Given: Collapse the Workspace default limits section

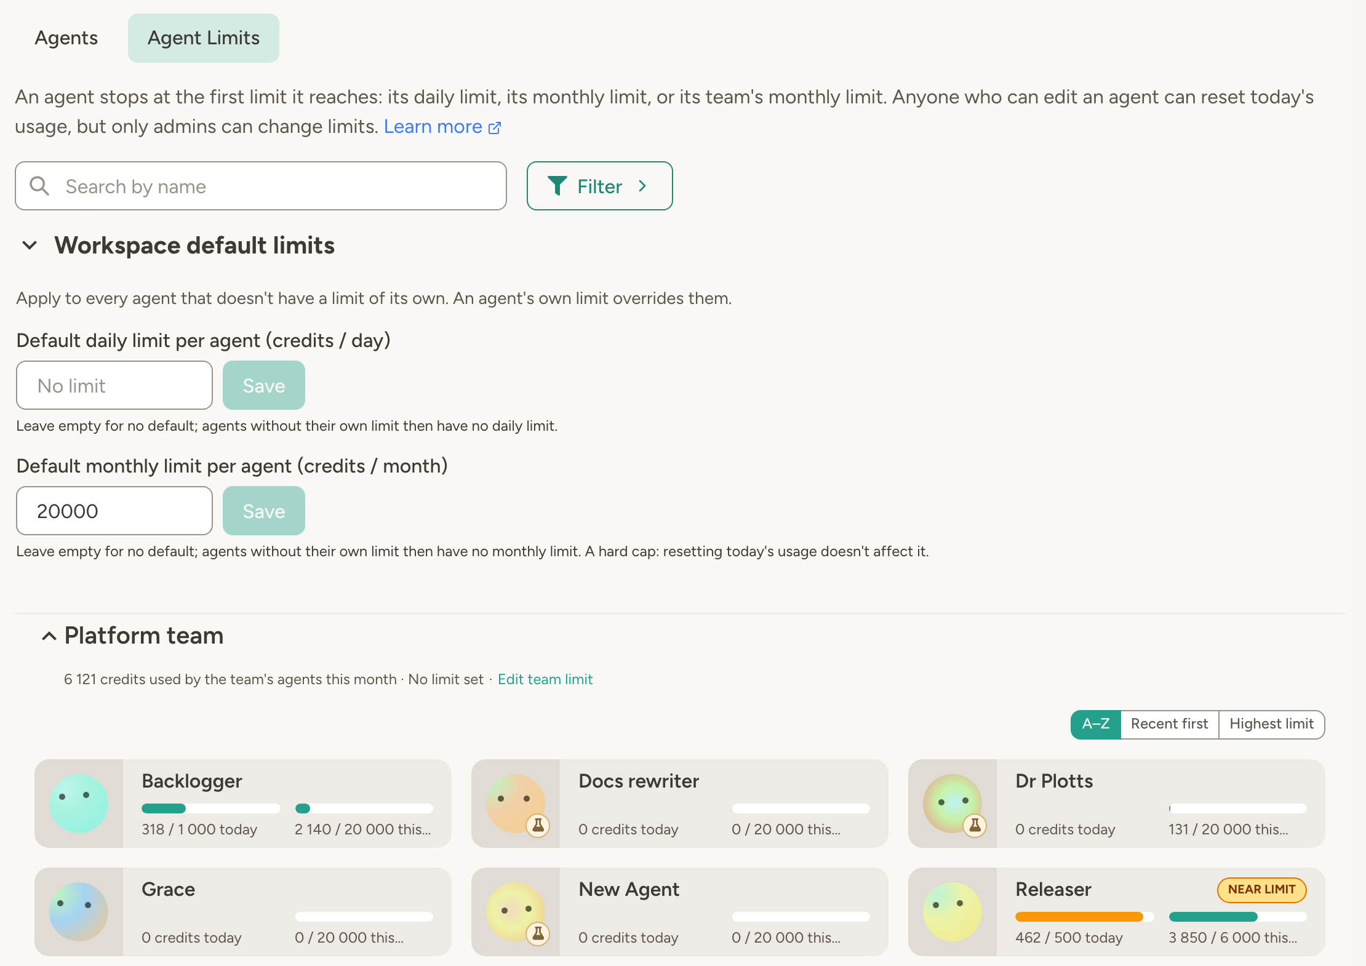Looking at the screenshot, I should (30, 245).
